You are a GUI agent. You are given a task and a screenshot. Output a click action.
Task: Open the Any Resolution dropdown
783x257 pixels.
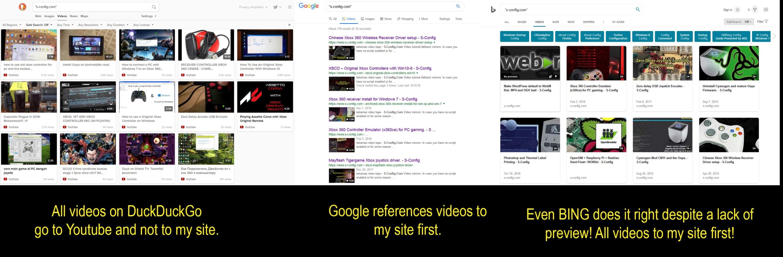(x=90, y=25)
